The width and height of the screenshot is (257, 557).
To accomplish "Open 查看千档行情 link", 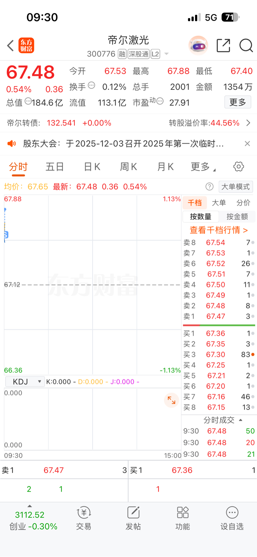I will (x=219, y=230).
